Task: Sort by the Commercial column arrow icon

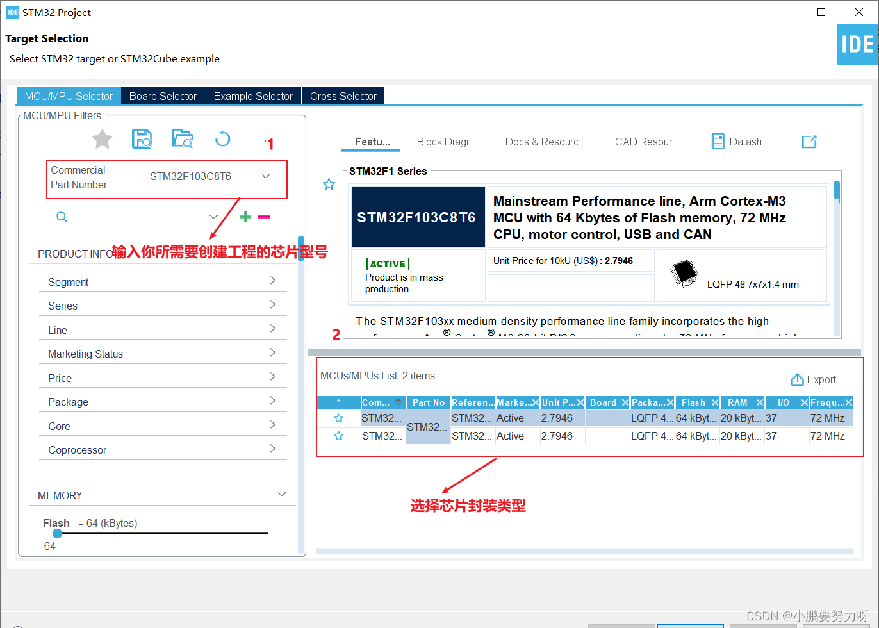Action: tap(398, 402)
